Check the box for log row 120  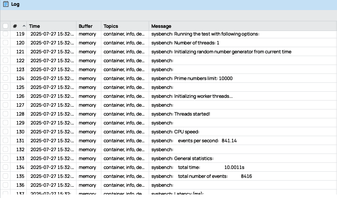pyautogui.click(x=5, y=43)
